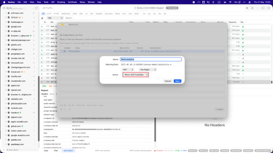The image size is (273, 153).
Task: Expand the anthropic.com tree node
Action: coord(6,13)
